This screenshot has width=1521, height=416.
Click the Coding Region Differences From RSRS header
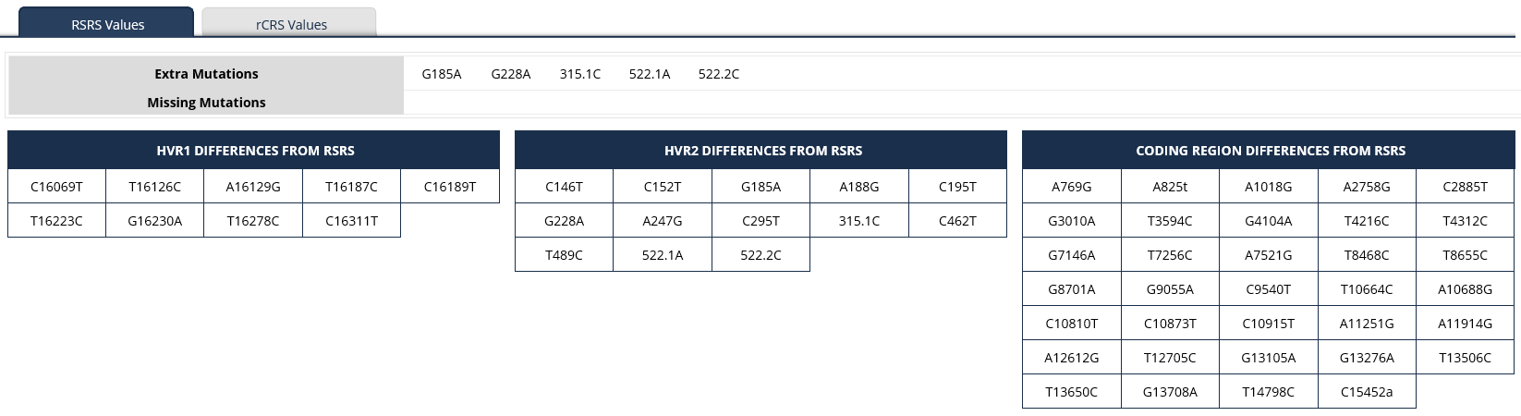[x=1270, y=151]
